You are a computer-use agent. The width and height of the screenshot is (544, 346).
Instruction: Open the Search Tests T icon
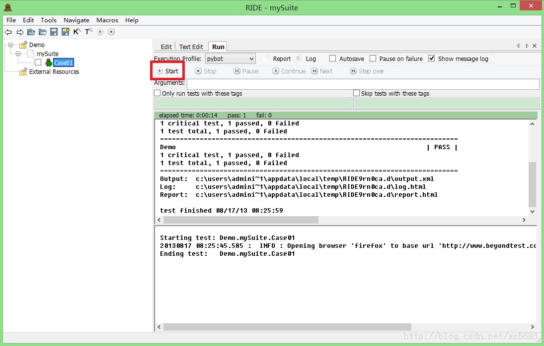tap(88, 32)
